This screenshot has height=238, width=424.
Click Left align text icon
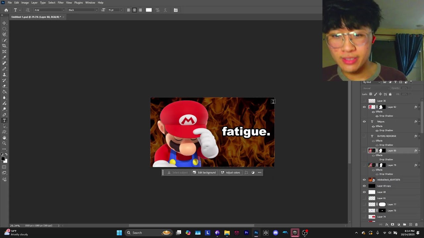coord(129,10)
